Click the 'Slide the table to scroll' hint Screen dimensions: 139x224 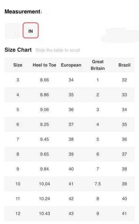pos(57,50)
